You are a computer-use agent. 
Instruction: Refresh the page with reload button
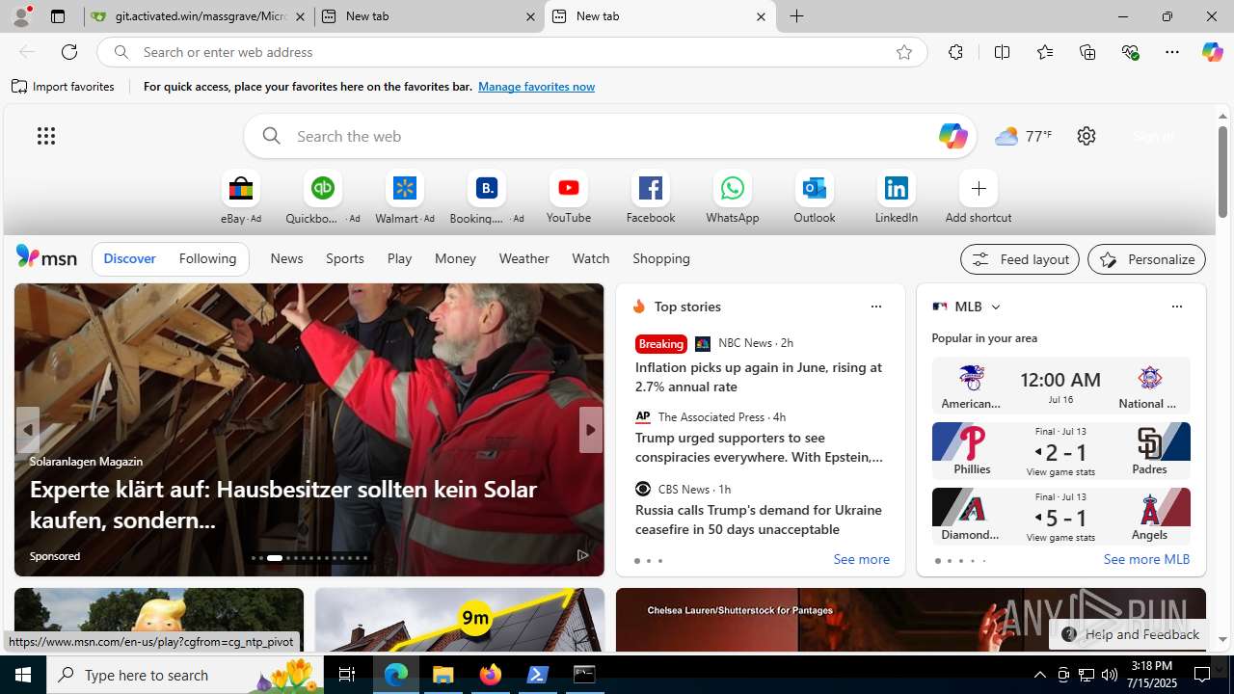click(x=69, y=52)
